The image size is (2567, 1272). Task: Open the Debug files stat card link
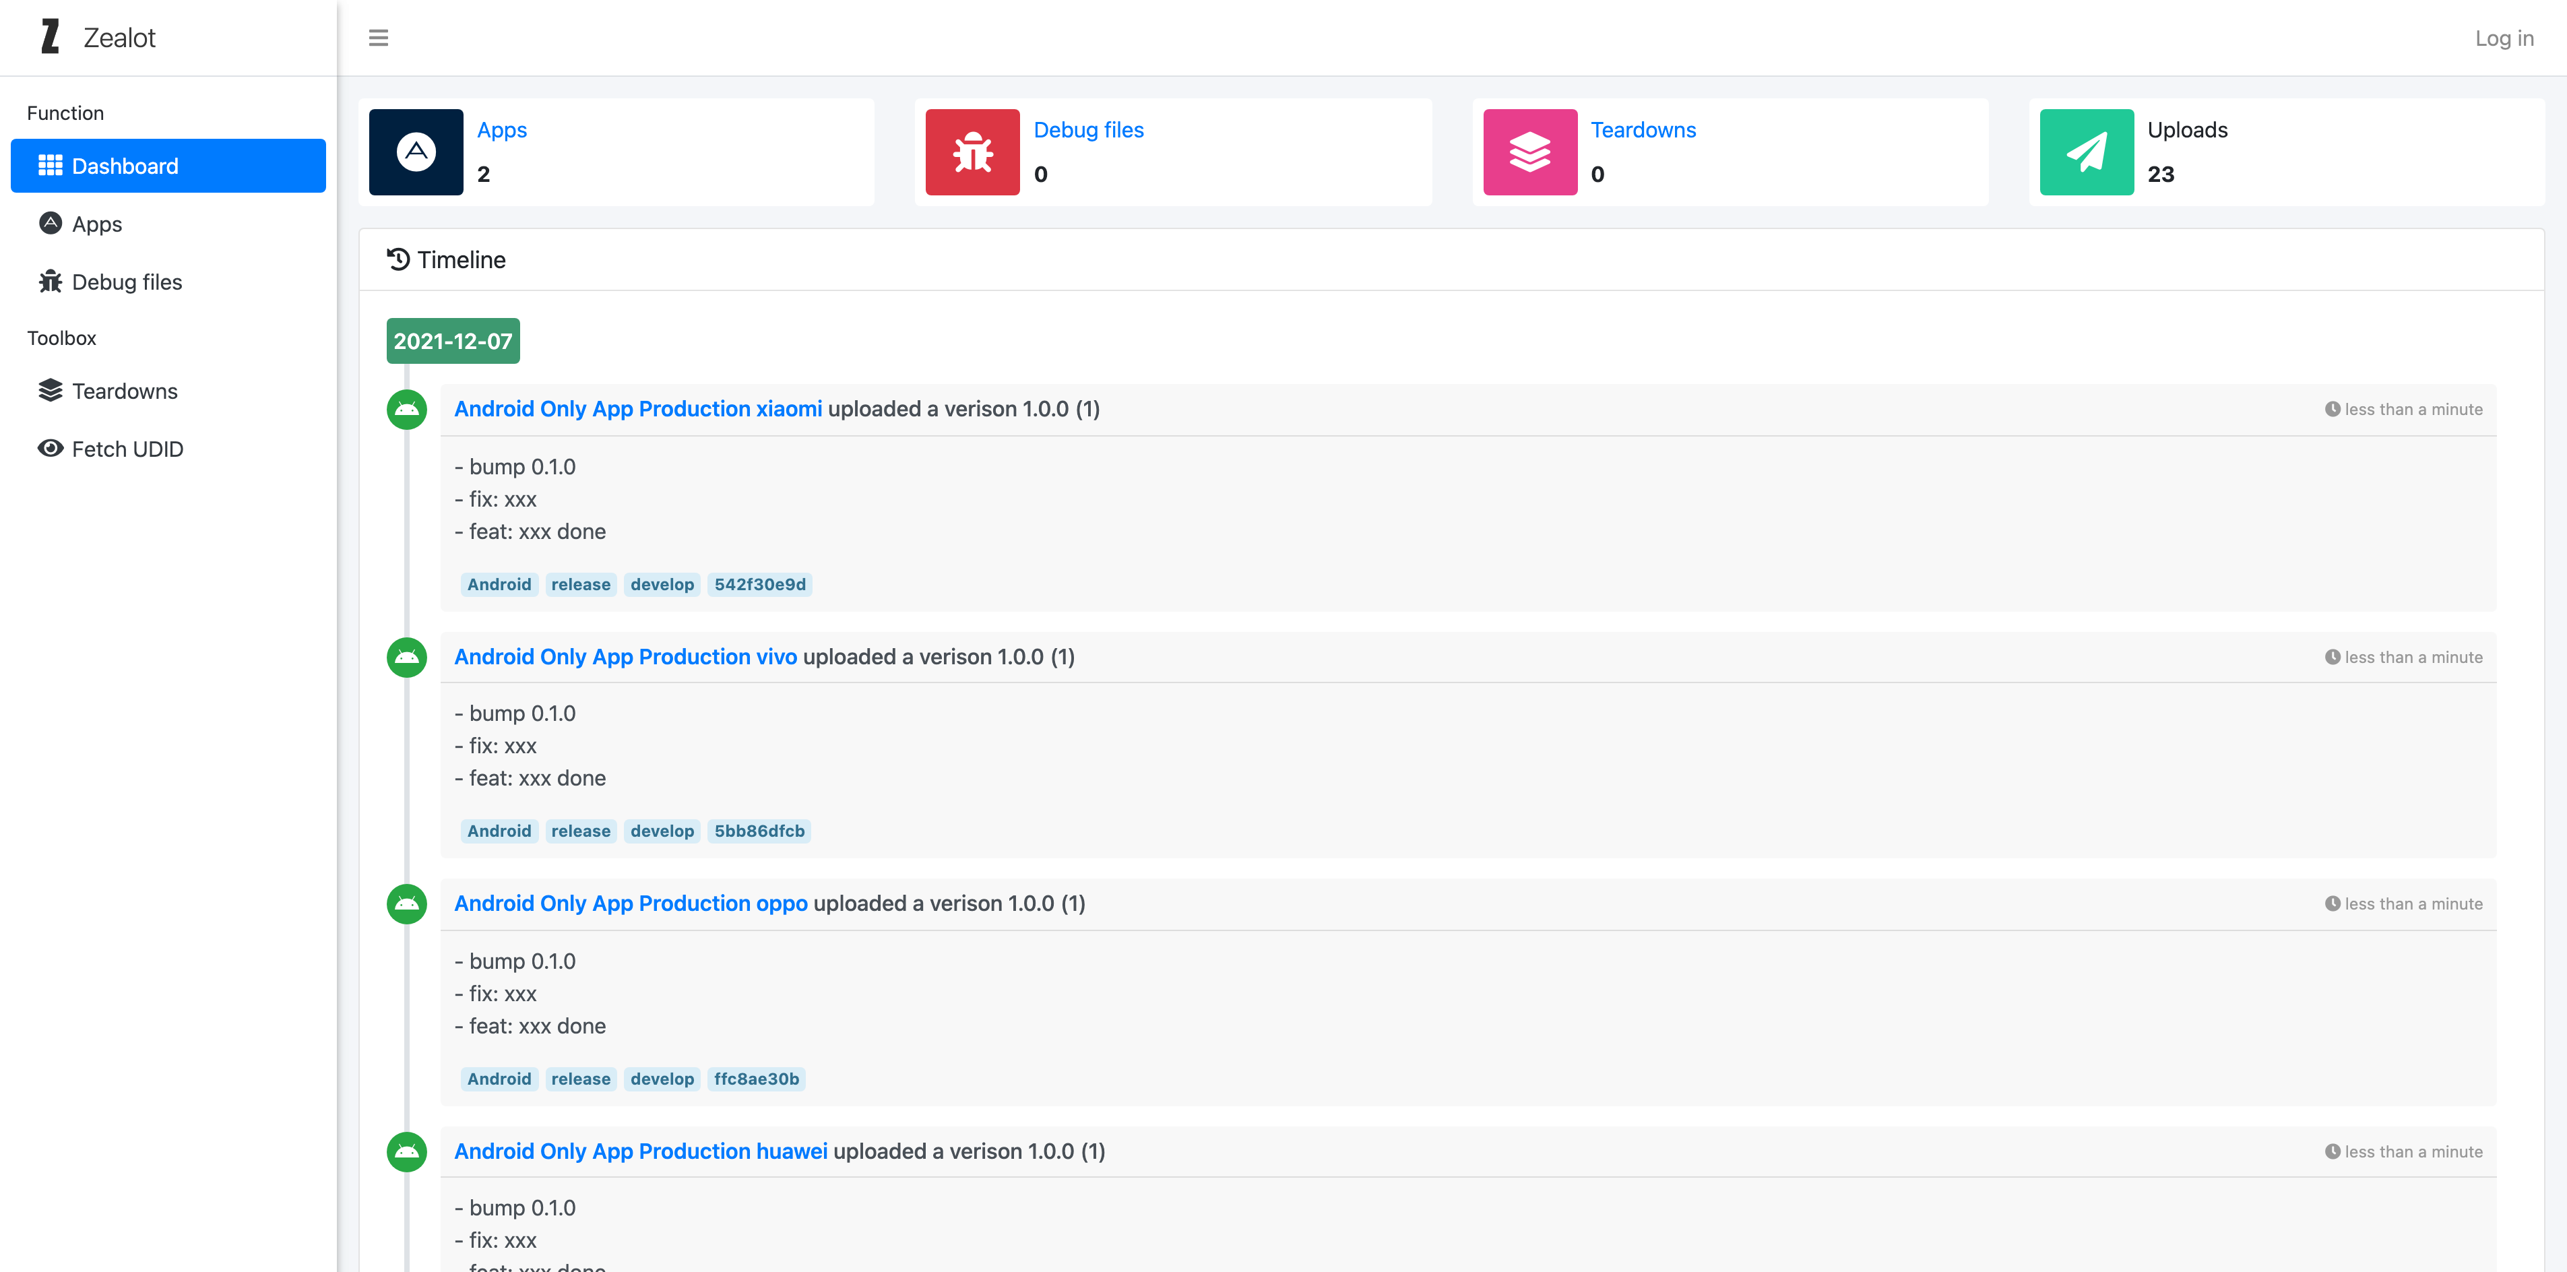tap(1088, 131)
